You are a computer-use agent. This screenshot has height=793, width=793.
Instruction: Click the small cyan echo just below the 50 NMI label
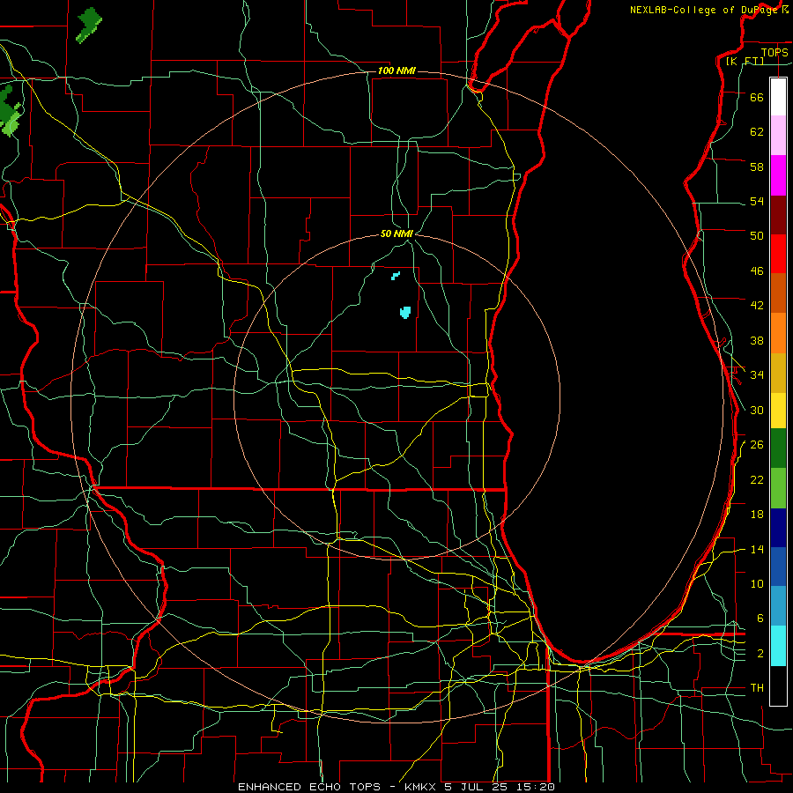pyautogui.click(x=396, y=276)
